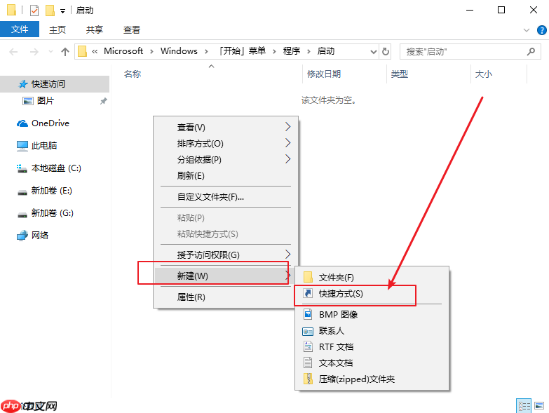Open the 查看(V) context menu entry
This screenshot has width=549, height=413.
[226, 127]
